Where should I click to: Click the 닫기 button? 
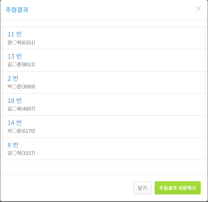click(x=142, y=188)
